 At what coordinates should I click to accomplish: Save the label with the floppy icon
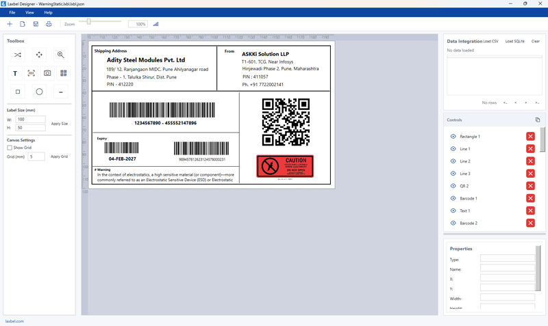coord(36,24)
